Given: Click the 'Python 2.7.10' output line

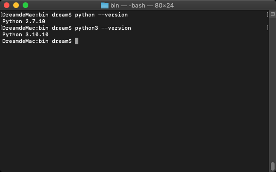Looking at the screenshot, I should tap(24, 21).
